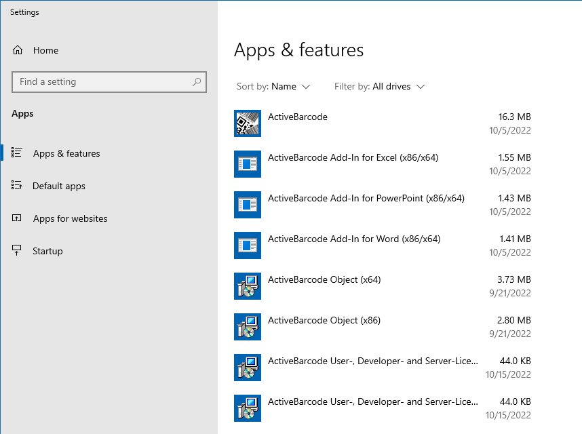The image size is (582, 434).
Task: Select ActiveBarcode Add-In for Word (x86/x64)
Action: [383, 245]
